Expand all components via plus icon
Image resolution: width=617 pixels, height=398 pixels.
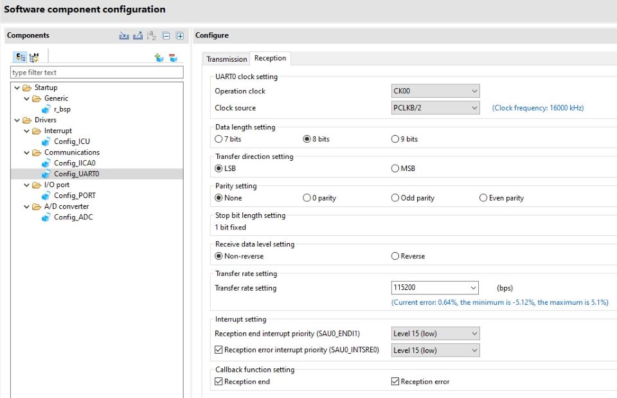(179, 36)
